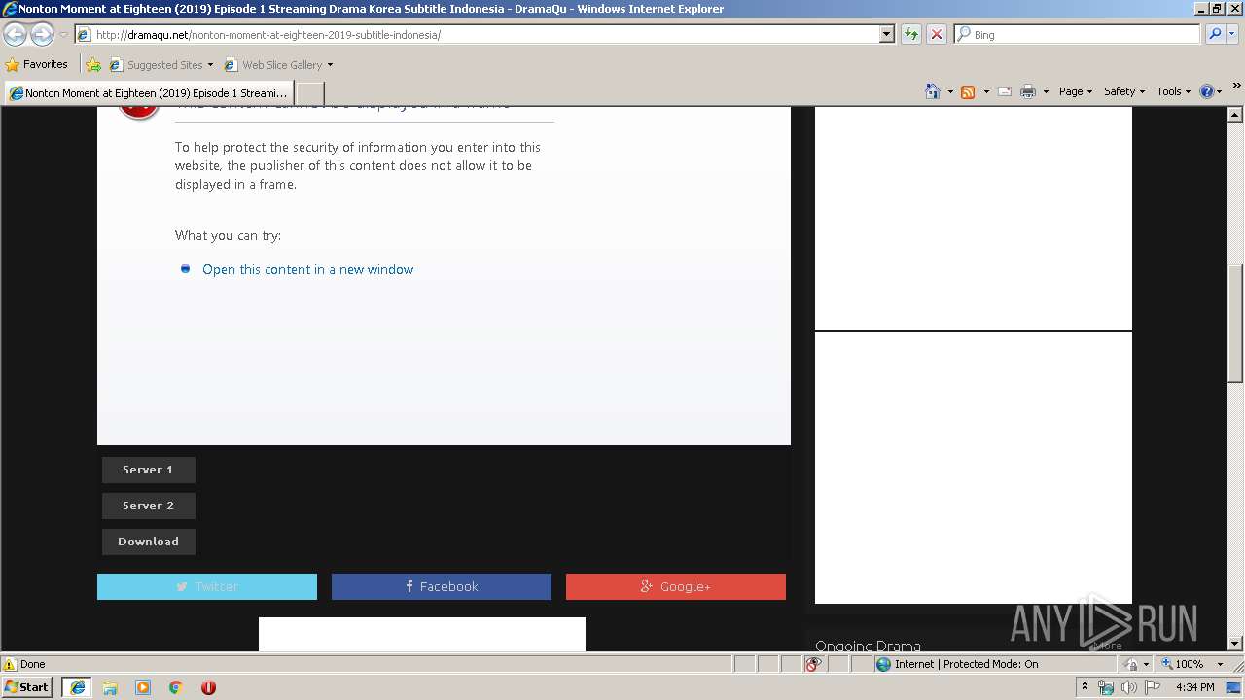Click the Read Mail envelope icon
Image resolution: width=1245 pixels, height=700 pixels.
[x=1004, y=91]
